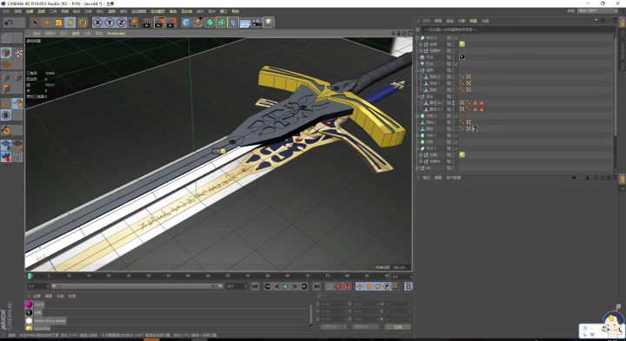Collapse the null group holding the orange-triangle-tagged objects
This screenshot has width=626, height=341.
pos(417,96)
